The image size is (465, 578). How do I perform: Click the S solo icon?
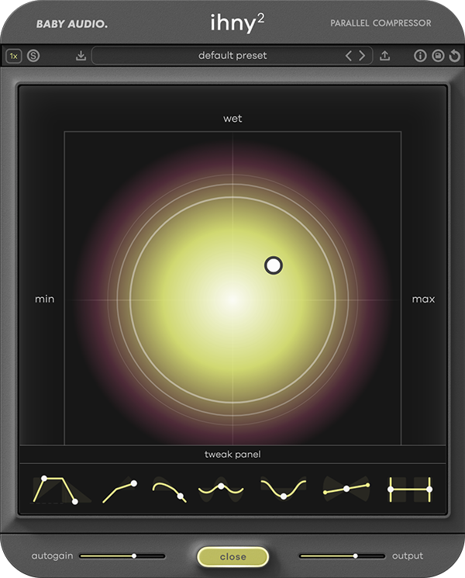33,56
